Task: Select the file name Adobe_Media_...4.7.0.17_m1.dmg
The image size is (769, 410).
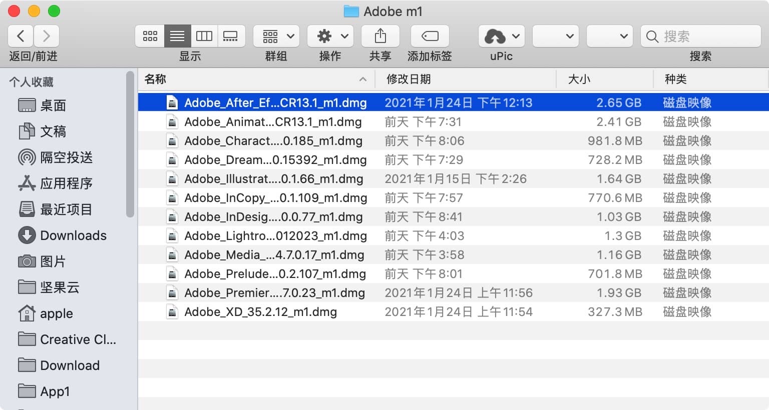Action: (274, 254)
